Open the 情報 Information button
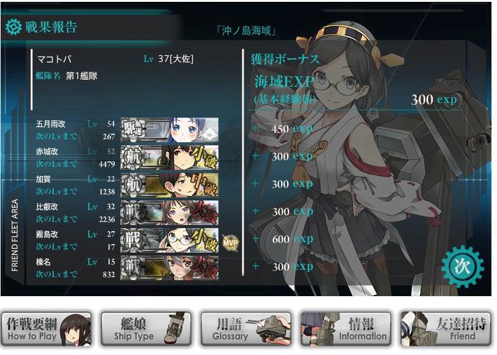Screen dimensions: 497x355 [346, 329]
